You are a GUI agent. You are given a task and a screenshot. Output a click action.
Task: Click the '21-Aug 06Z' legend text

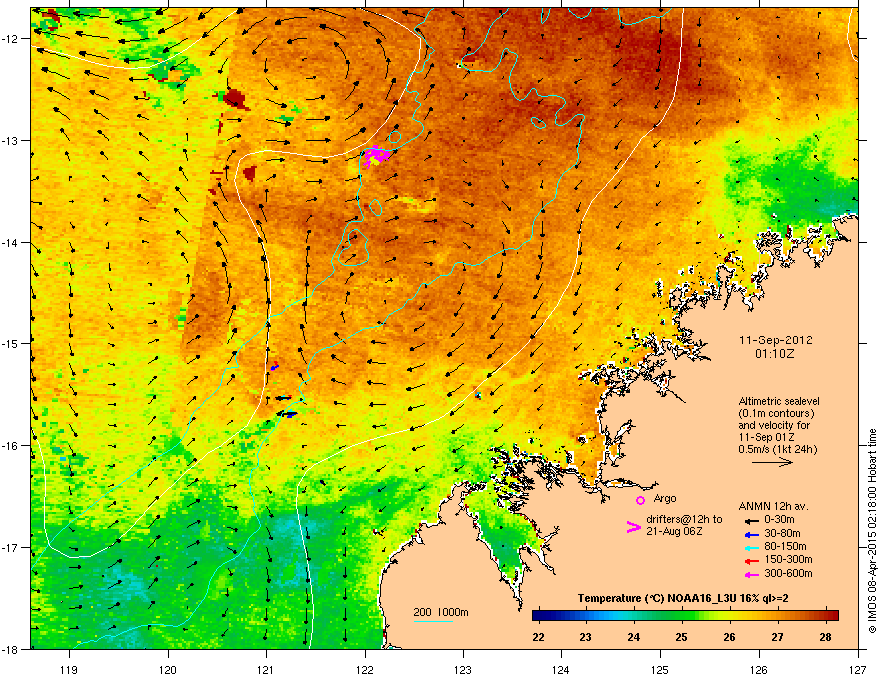pyautogui.click(x=674, y=531)
